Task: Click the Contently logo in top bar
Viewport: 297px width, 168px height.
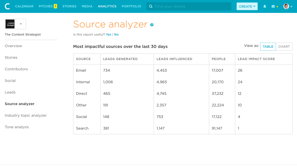Action: (x=7, y=6)
